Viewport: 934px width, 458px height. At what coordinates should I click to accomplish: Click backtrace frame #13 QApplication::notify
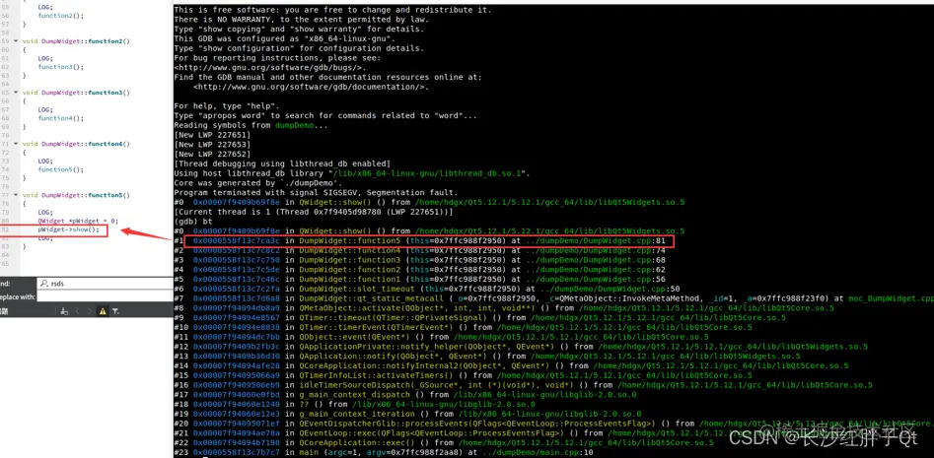point(487,356)
